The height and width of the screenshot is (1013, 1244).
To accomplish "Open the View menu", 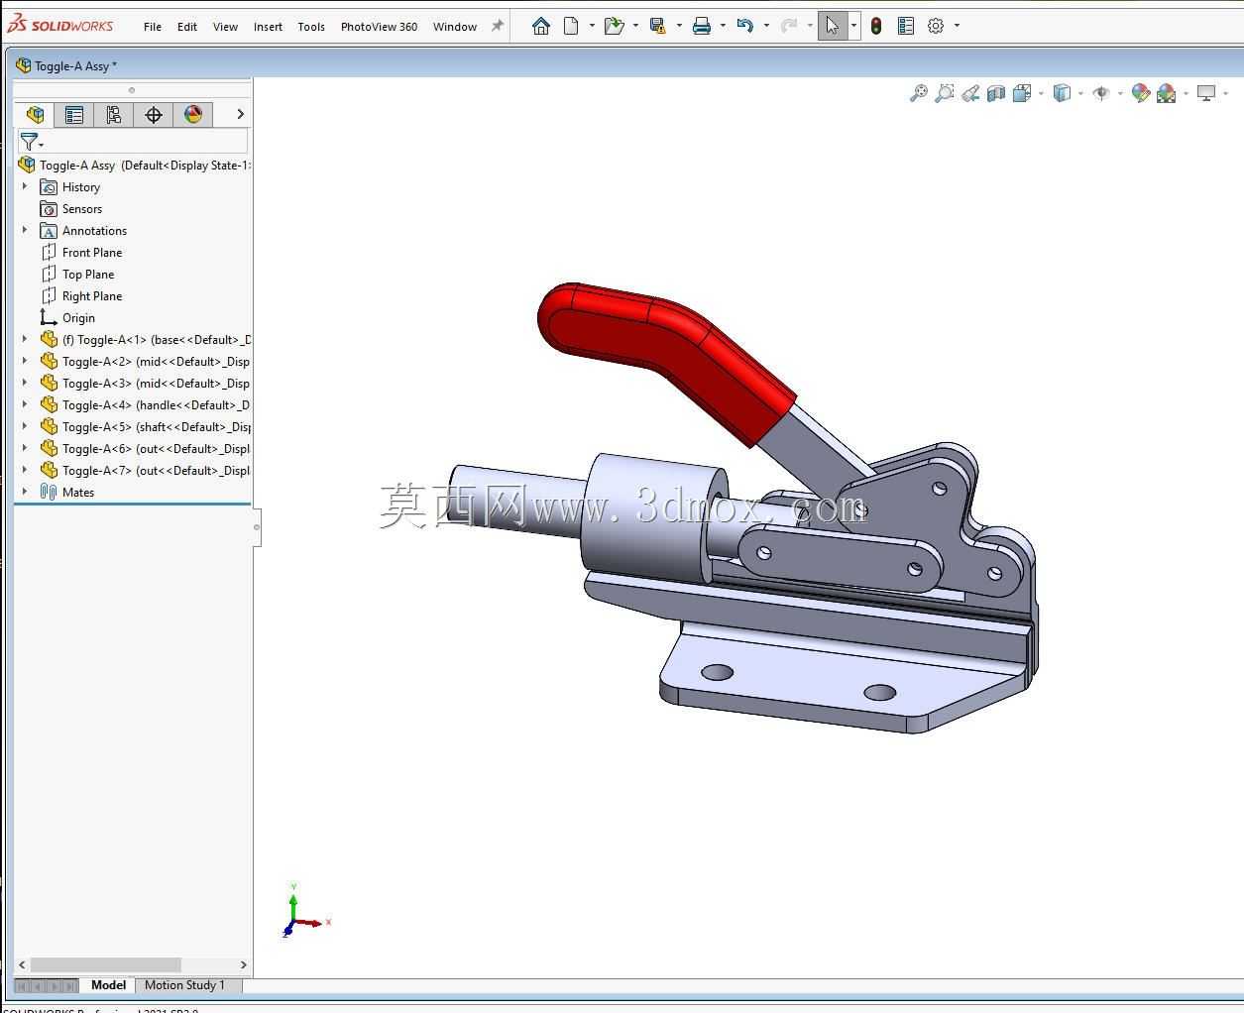I will [225, 27].
